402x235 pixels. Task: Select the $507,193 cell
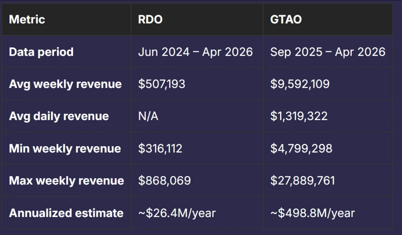[x=161, y=84]
